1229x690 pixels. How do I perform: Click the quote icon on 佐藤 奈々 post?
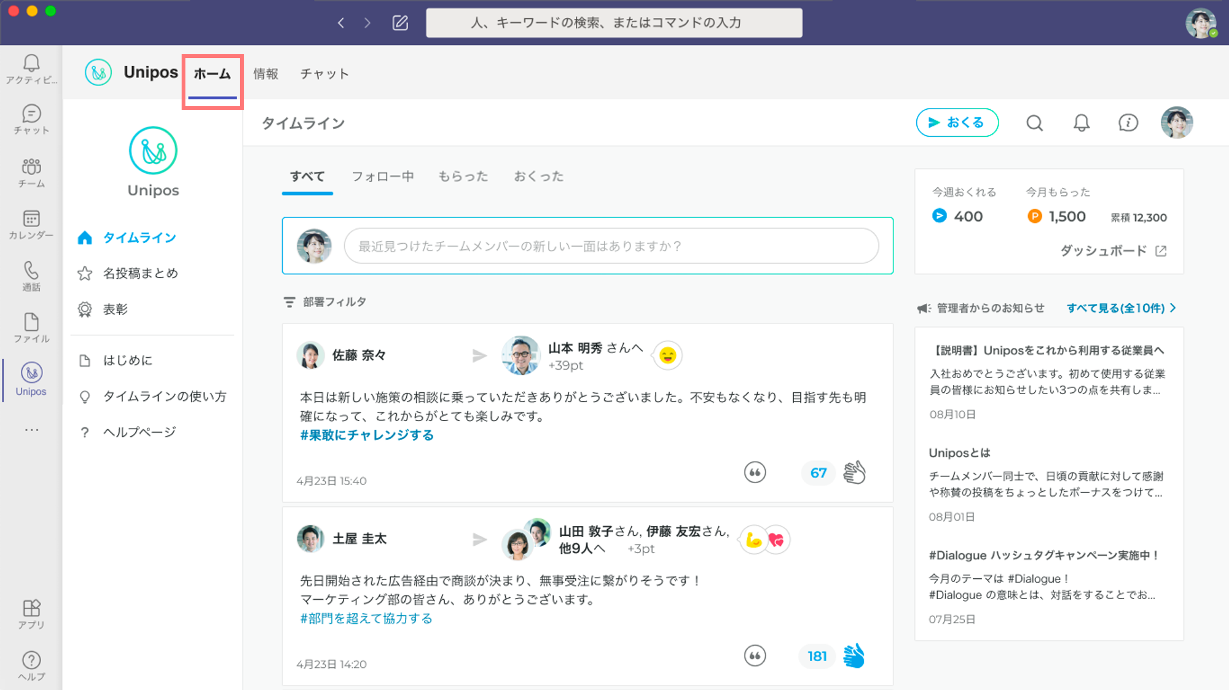755,473
